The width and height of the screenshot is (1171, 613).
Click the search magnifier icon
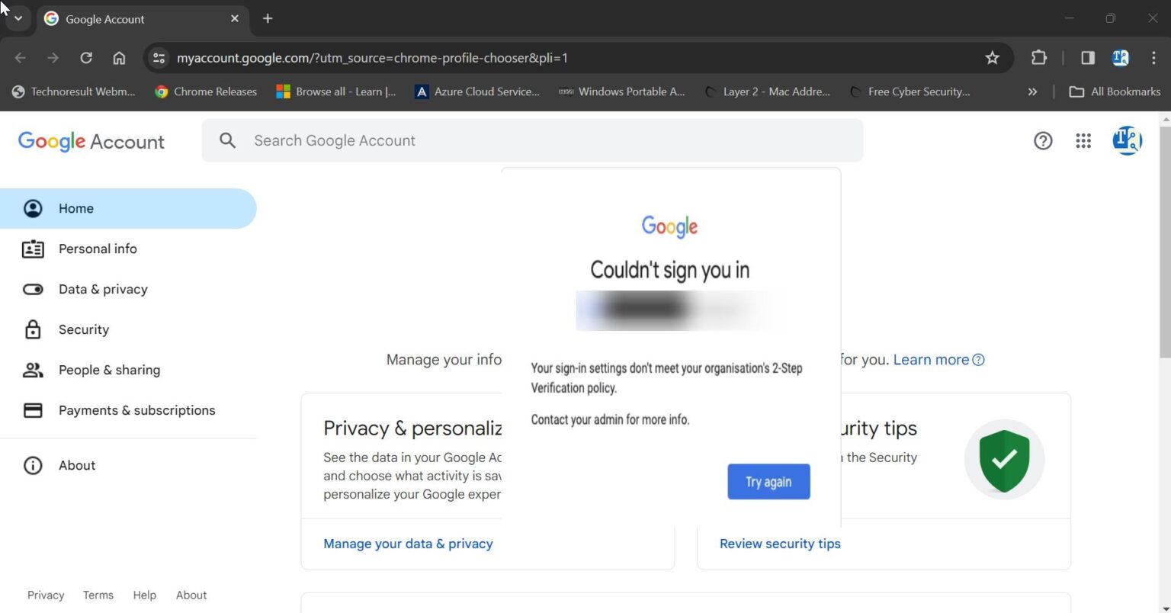pos(227,140)
